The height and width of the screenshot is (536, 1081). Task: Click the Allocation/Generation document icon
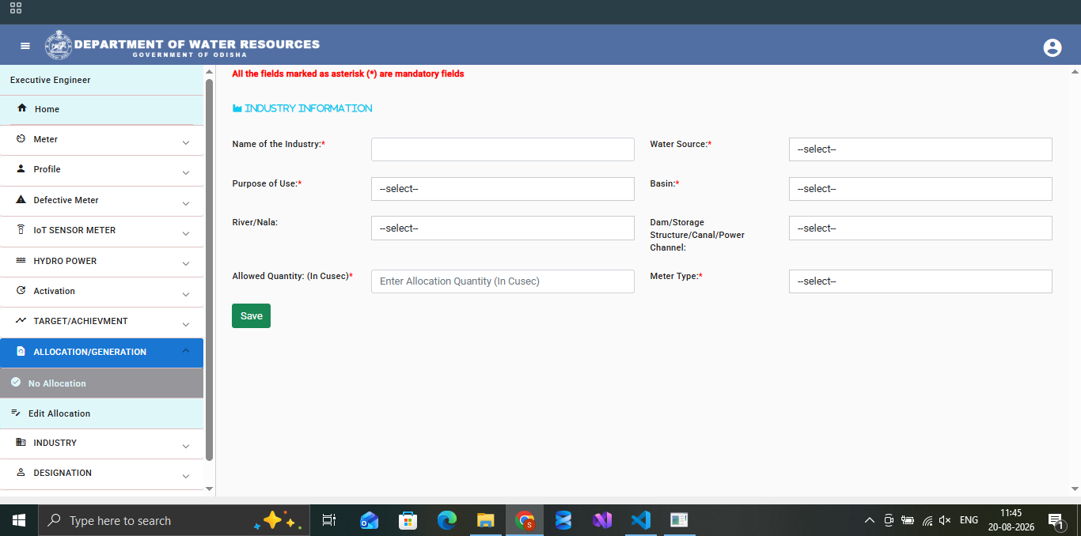pos(21,351)
